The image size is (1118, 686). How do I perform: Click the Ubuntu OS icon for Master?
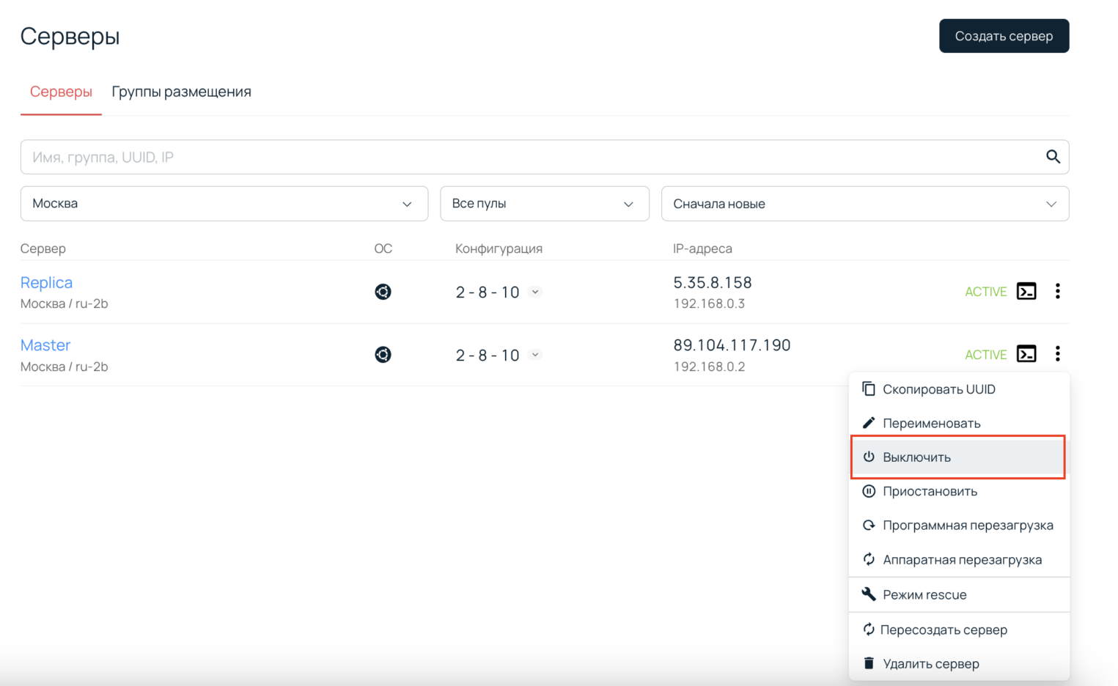pos(383,355)
